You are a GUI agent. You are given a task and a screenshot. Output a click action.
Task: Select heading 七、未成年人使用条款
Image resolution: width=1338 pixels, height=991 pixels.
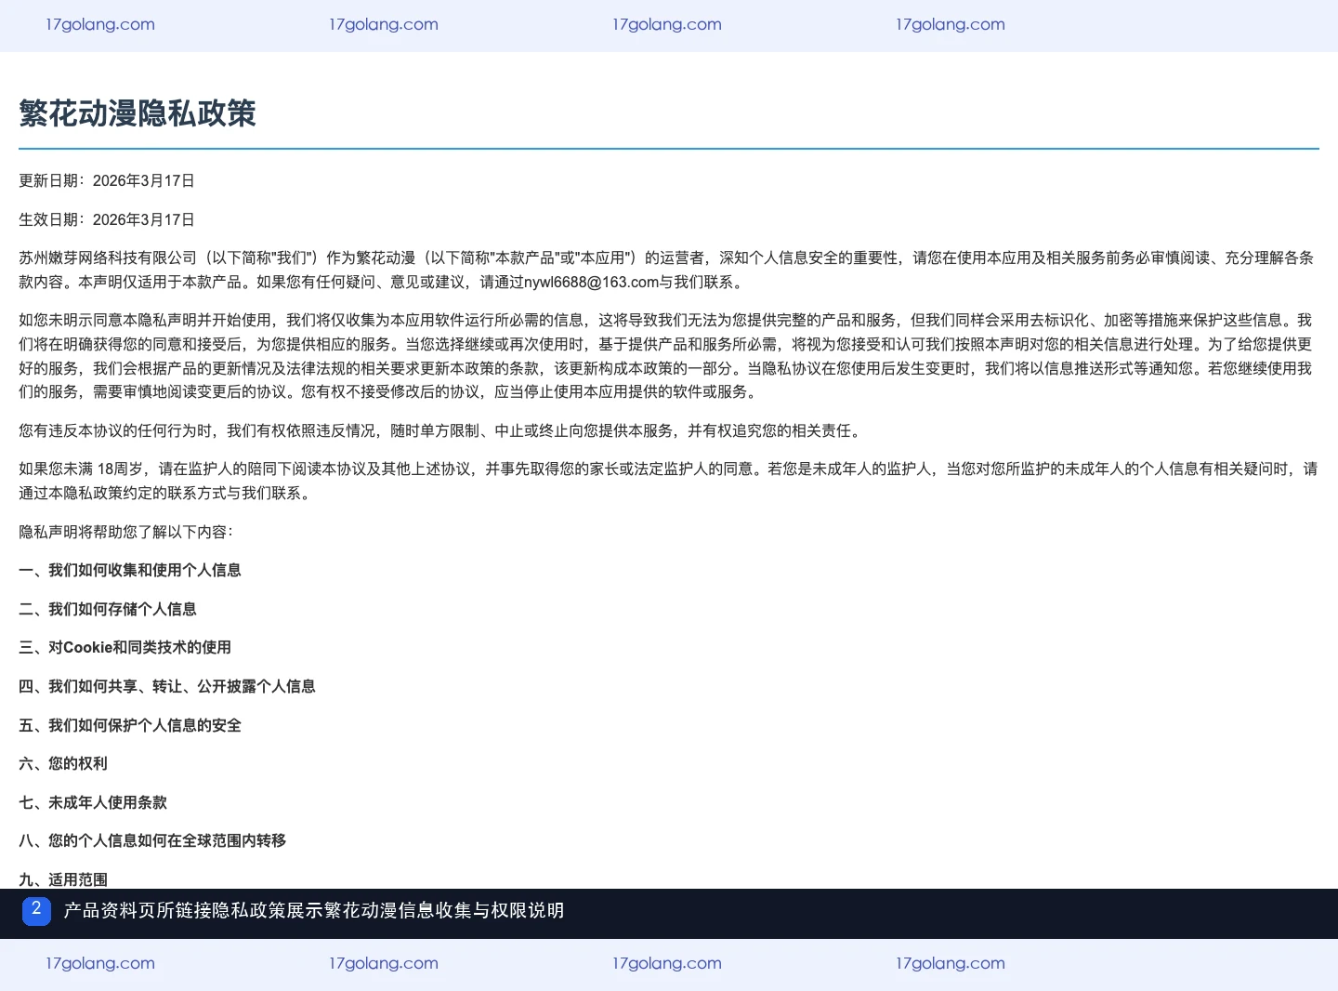pyautogui.click(x=93, y=802)
